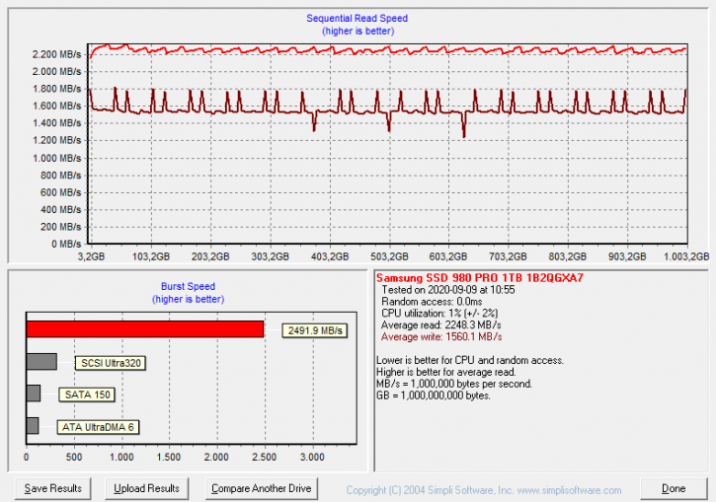Select the SCSI Ultra320 label
Viewport: 716px width, 502px height.
[111, 363]
